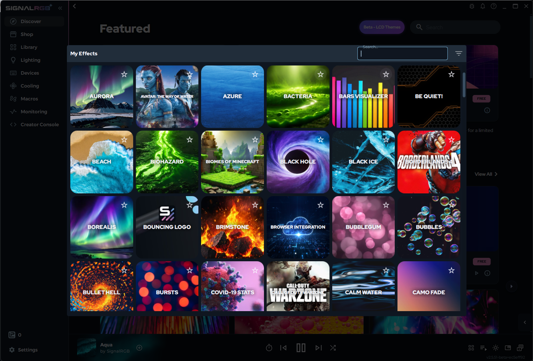Apply the Calm Water effect
The width and height of the screenshot is (533, 361).
click(363, 286)
